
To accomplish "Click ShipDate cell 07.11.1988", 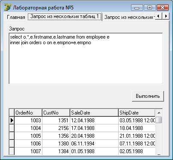I will [x=137, y=144].
